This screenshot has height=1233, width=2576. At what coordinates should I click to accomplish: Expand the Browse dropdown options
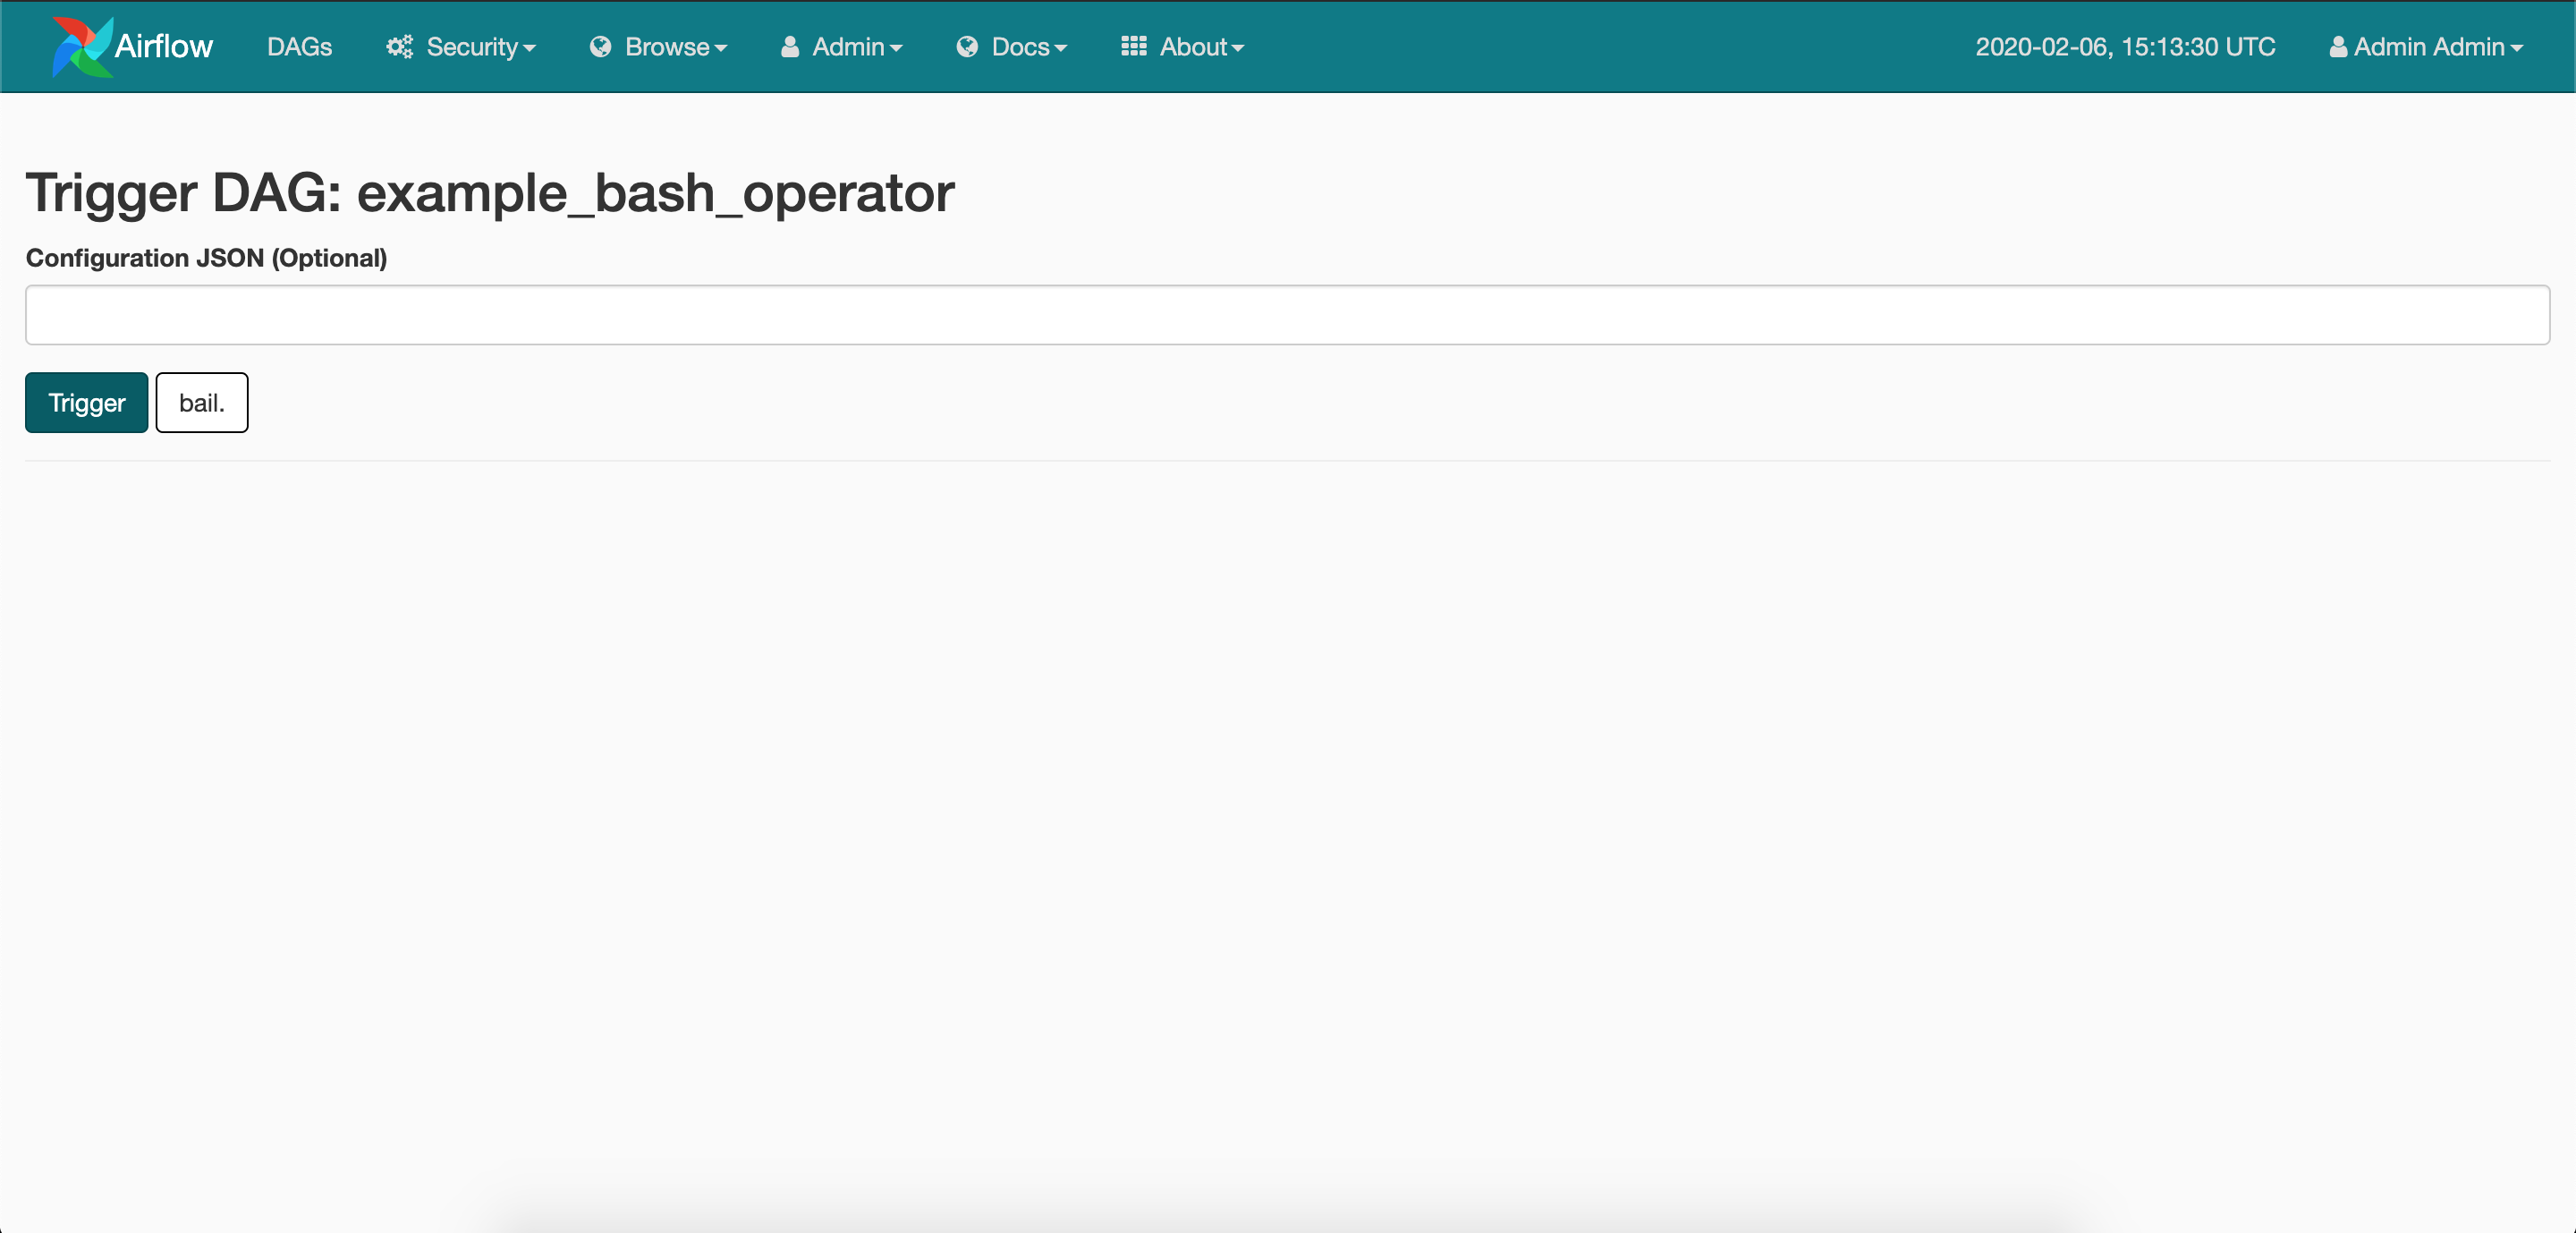tap(660, 46)
